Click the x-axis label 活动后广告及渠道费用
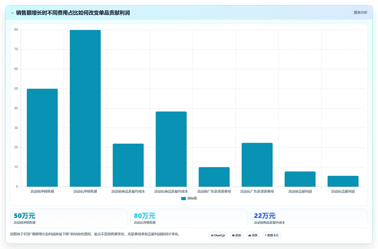 coord(257,192)
